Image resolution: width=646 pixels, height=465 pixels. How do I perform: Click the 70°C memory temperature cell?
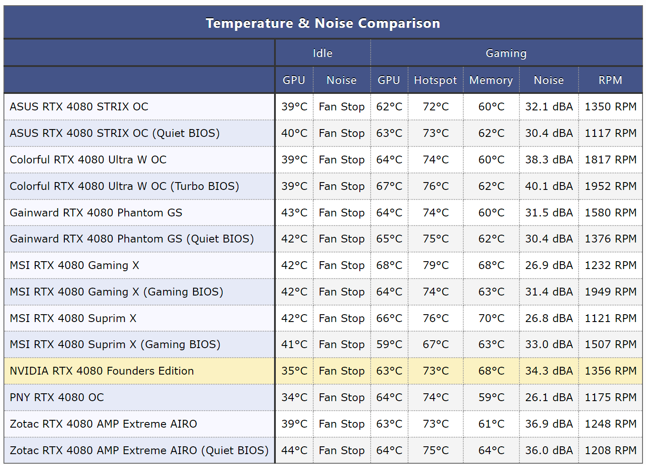coord(491,318)
